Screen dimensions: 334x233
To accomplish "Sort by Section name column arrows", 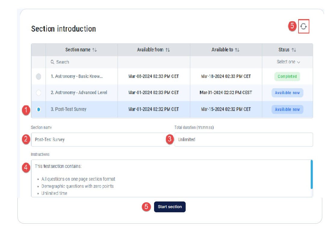I will tap(94, 50).
